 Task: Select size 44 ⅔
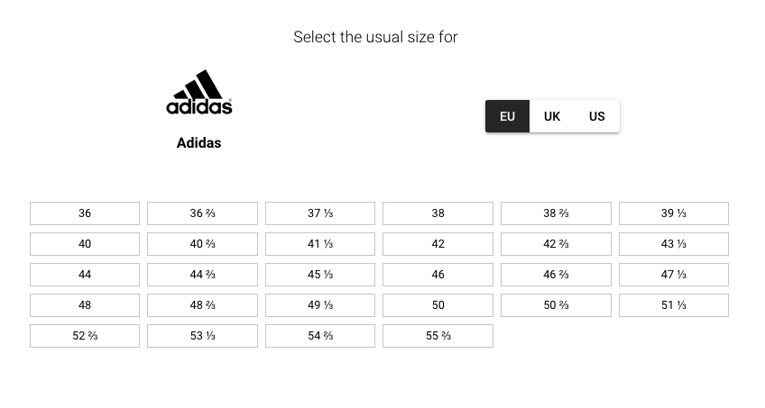(202, 275)
